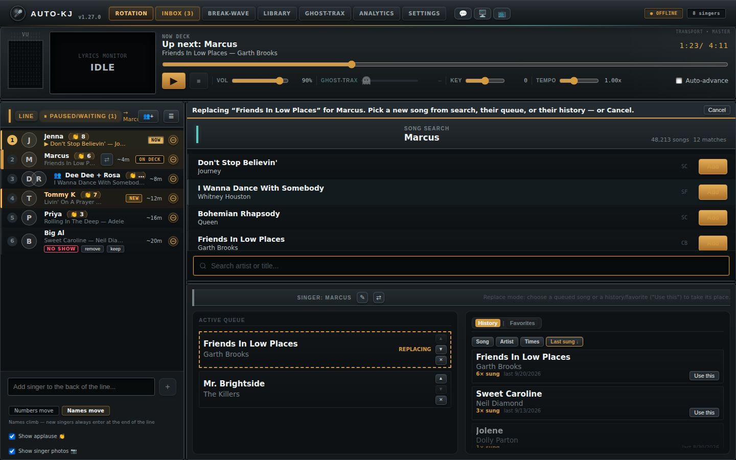Click keep for Big Al no-show
Screen dimensions: 736x460
coord(116,249)
